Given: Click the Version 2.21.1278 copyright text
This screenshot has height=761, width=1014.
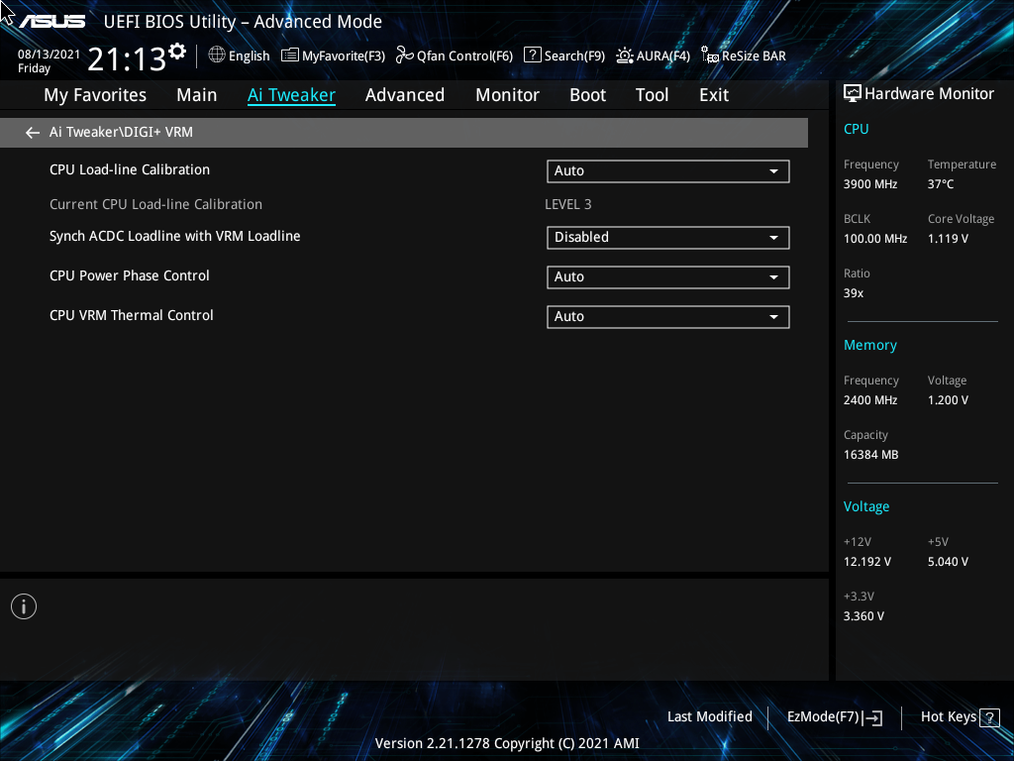Looking at the screenshot, I should pos(507,743).
